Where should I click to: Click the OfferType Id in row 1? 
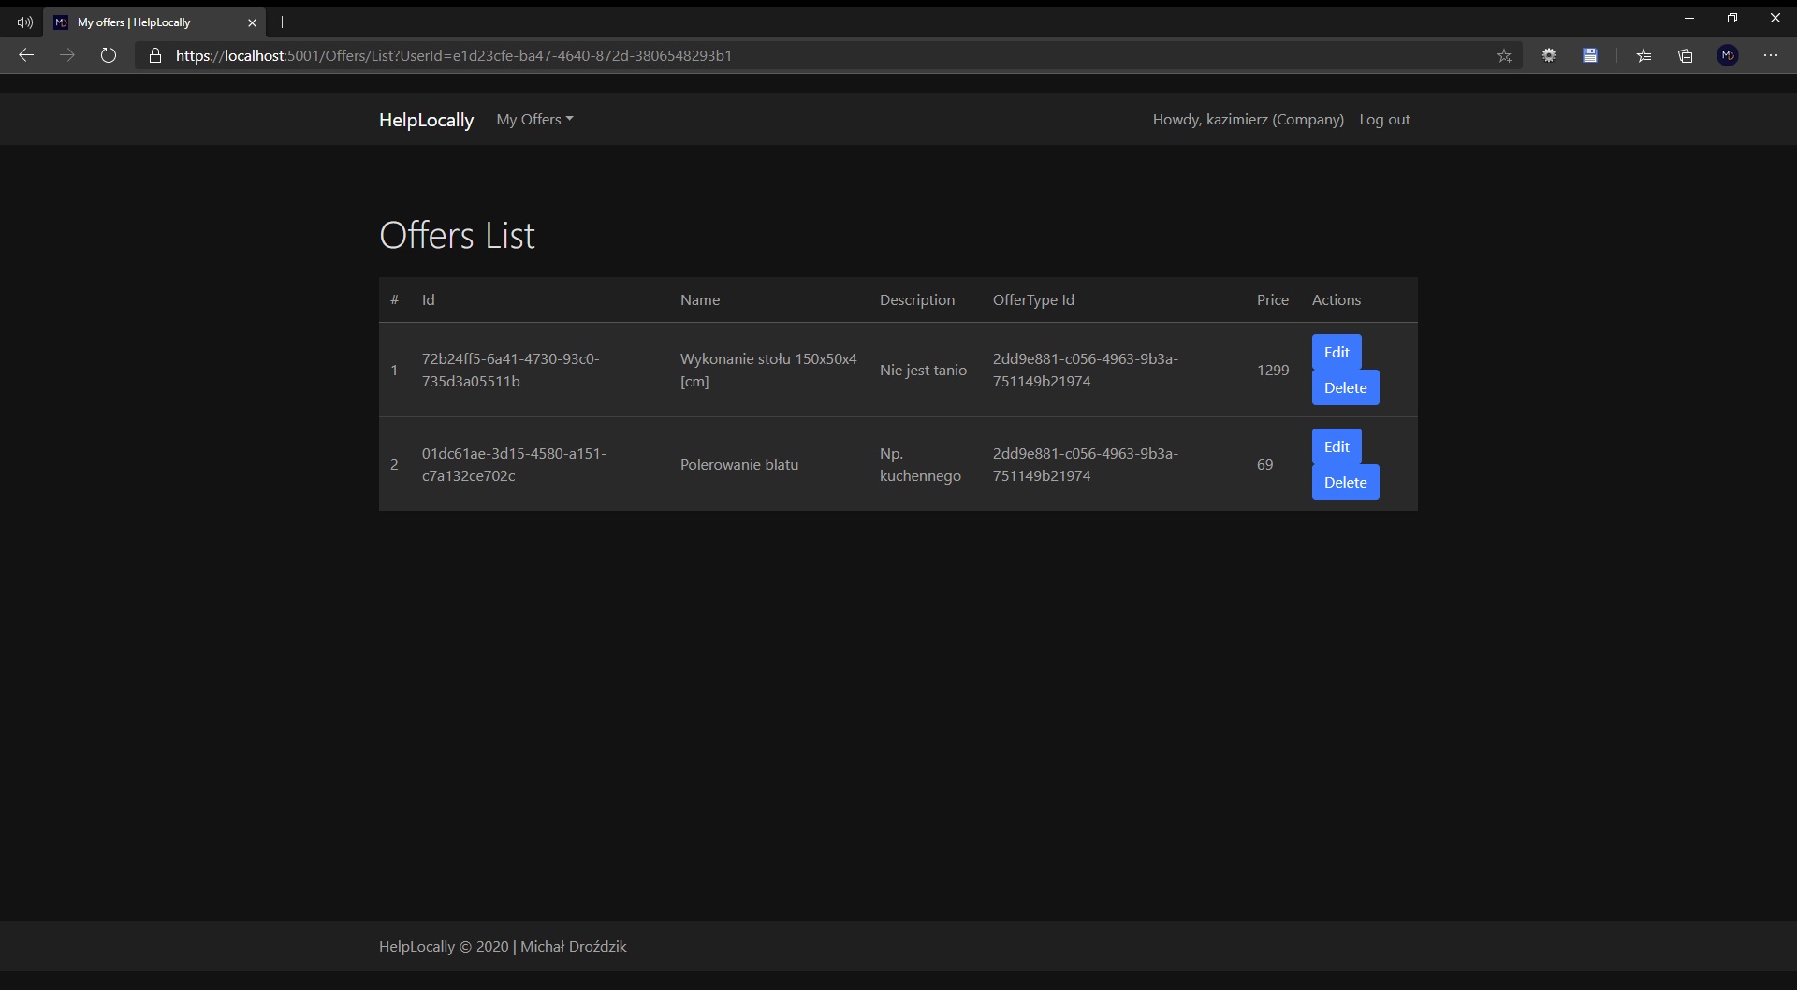click(x=1086, y=370)
